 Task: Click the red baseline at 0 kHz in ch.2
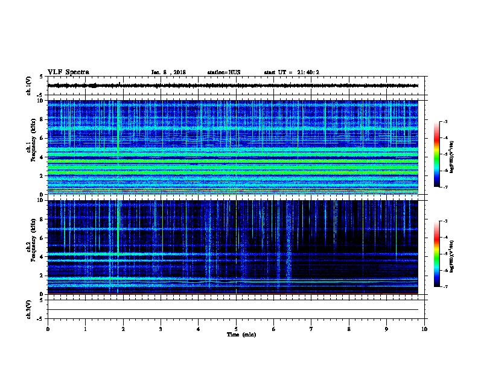[x=233, y=294]
